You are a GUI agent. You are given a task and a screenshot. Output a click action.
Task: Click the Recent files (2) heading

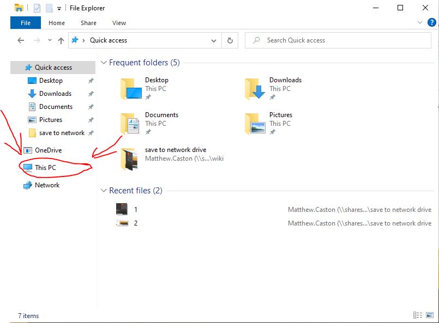click(x=135, y=191)
